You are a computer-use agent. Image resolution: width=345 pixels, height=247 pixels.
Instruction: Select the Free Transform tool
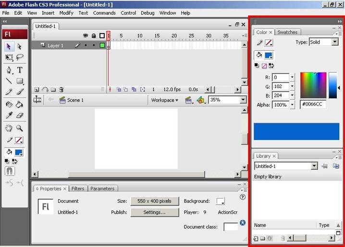tap(9, 57)
